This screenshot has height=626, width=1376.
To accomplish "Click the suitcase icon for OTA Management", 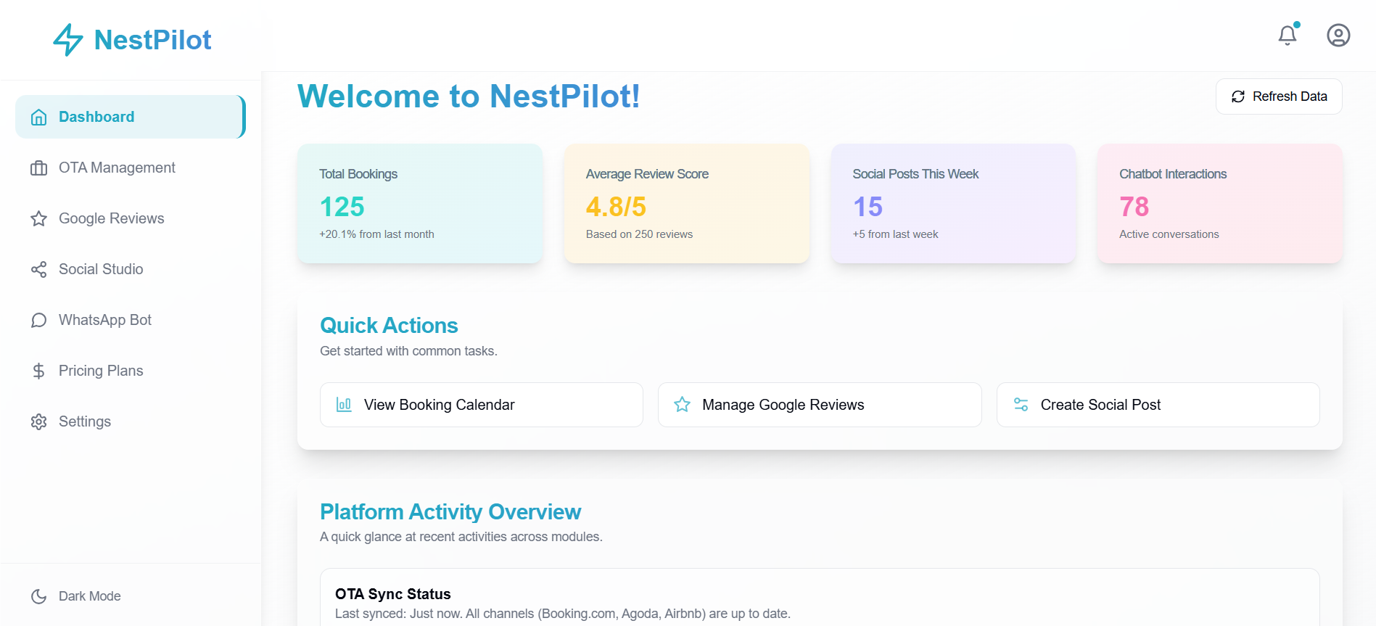I will [x=39, y=168].
